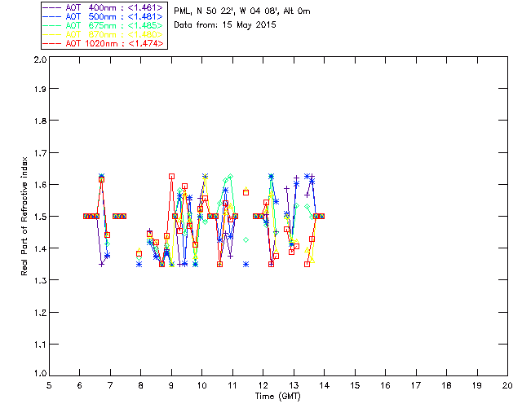
Task: Click the y-axis tick label 1.6
Action: coord(40,185)
